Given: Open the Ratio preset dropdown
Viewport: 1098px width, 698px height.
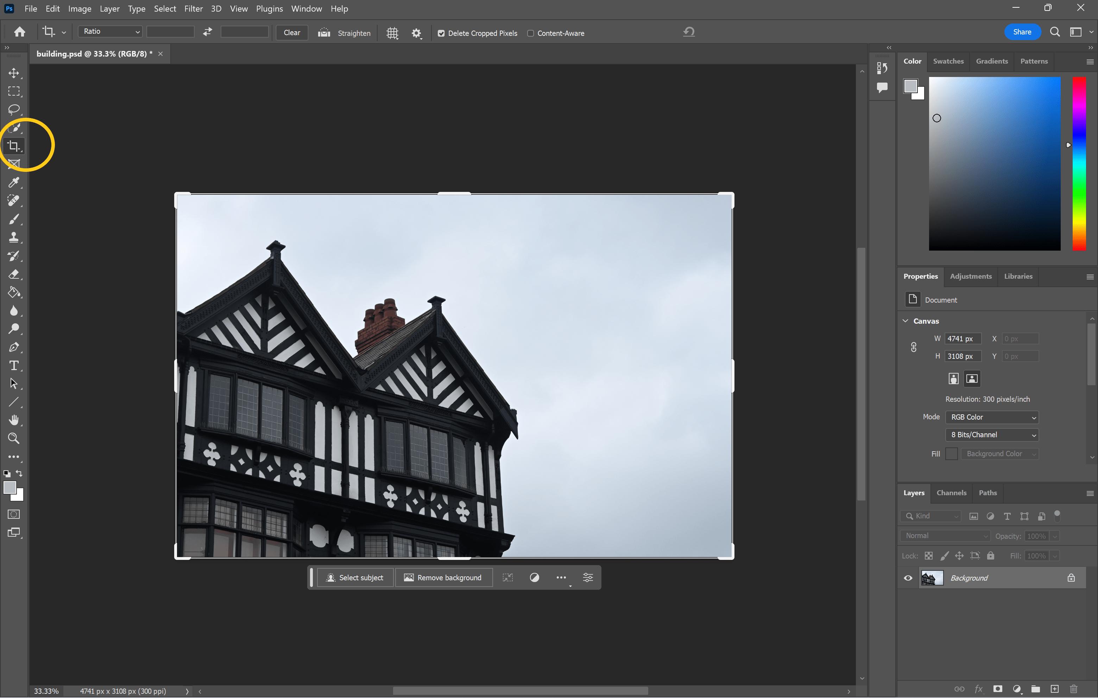Looking at the screenshot, I should point(111,31).
